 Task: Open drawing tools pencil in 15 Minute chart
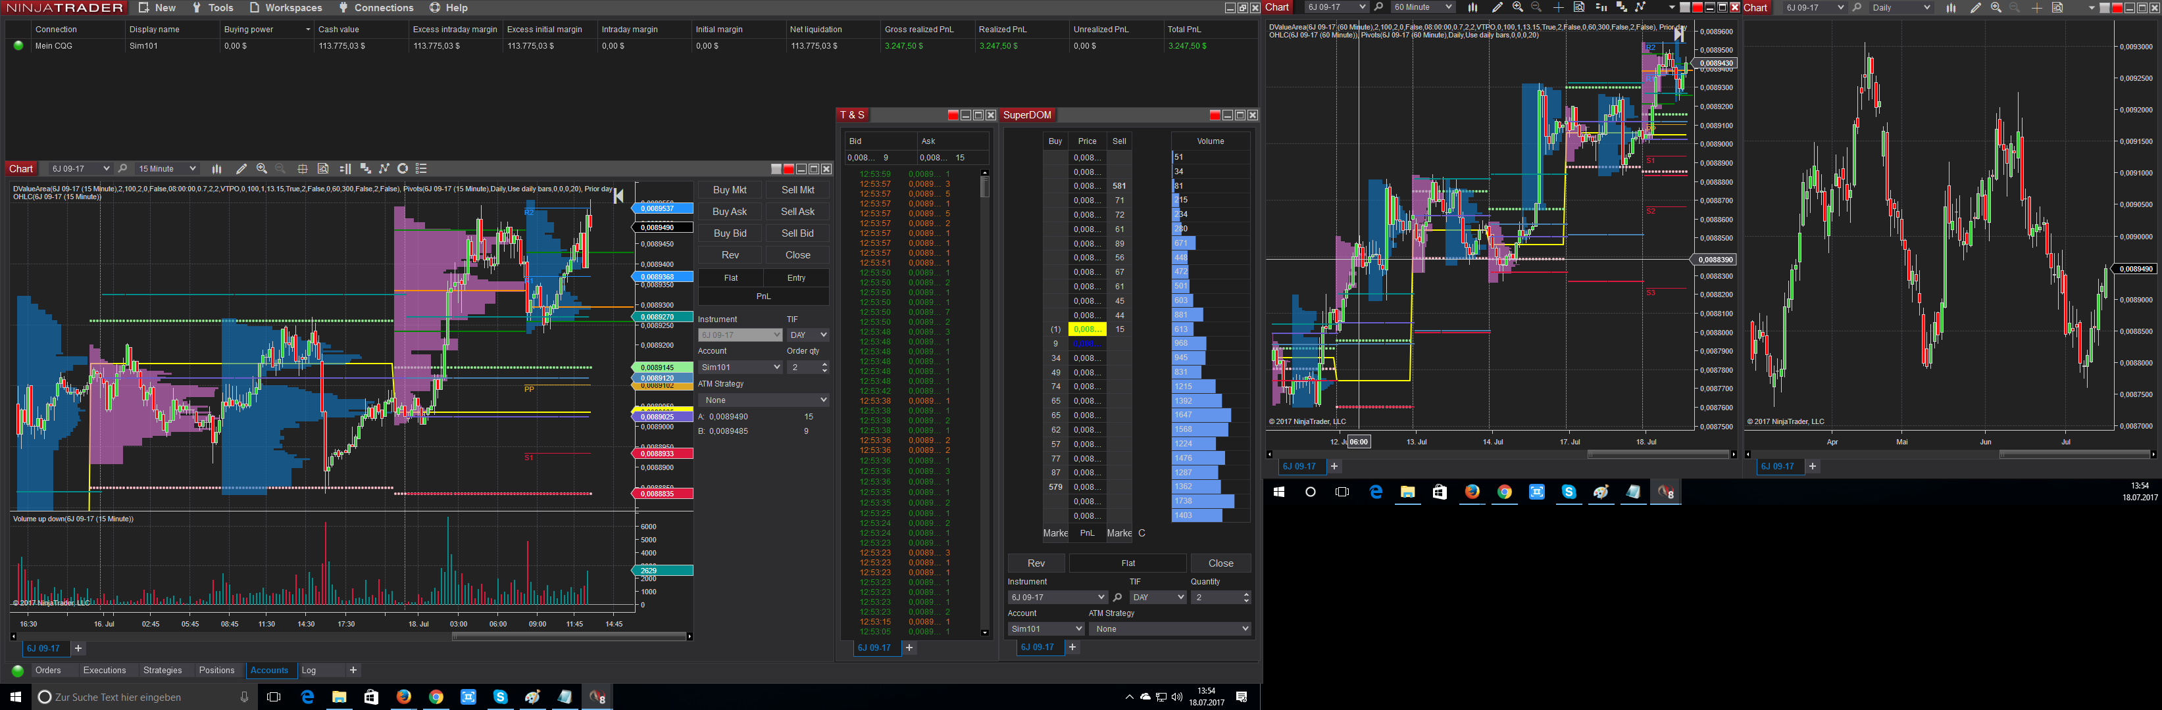[x=241, y=168]
